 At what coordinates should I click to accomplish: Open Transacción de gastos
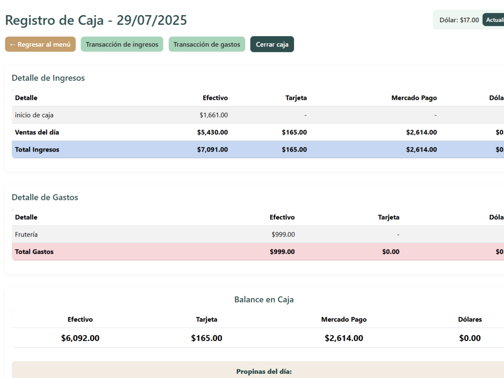pyautogui.click(x=207, y=45)
